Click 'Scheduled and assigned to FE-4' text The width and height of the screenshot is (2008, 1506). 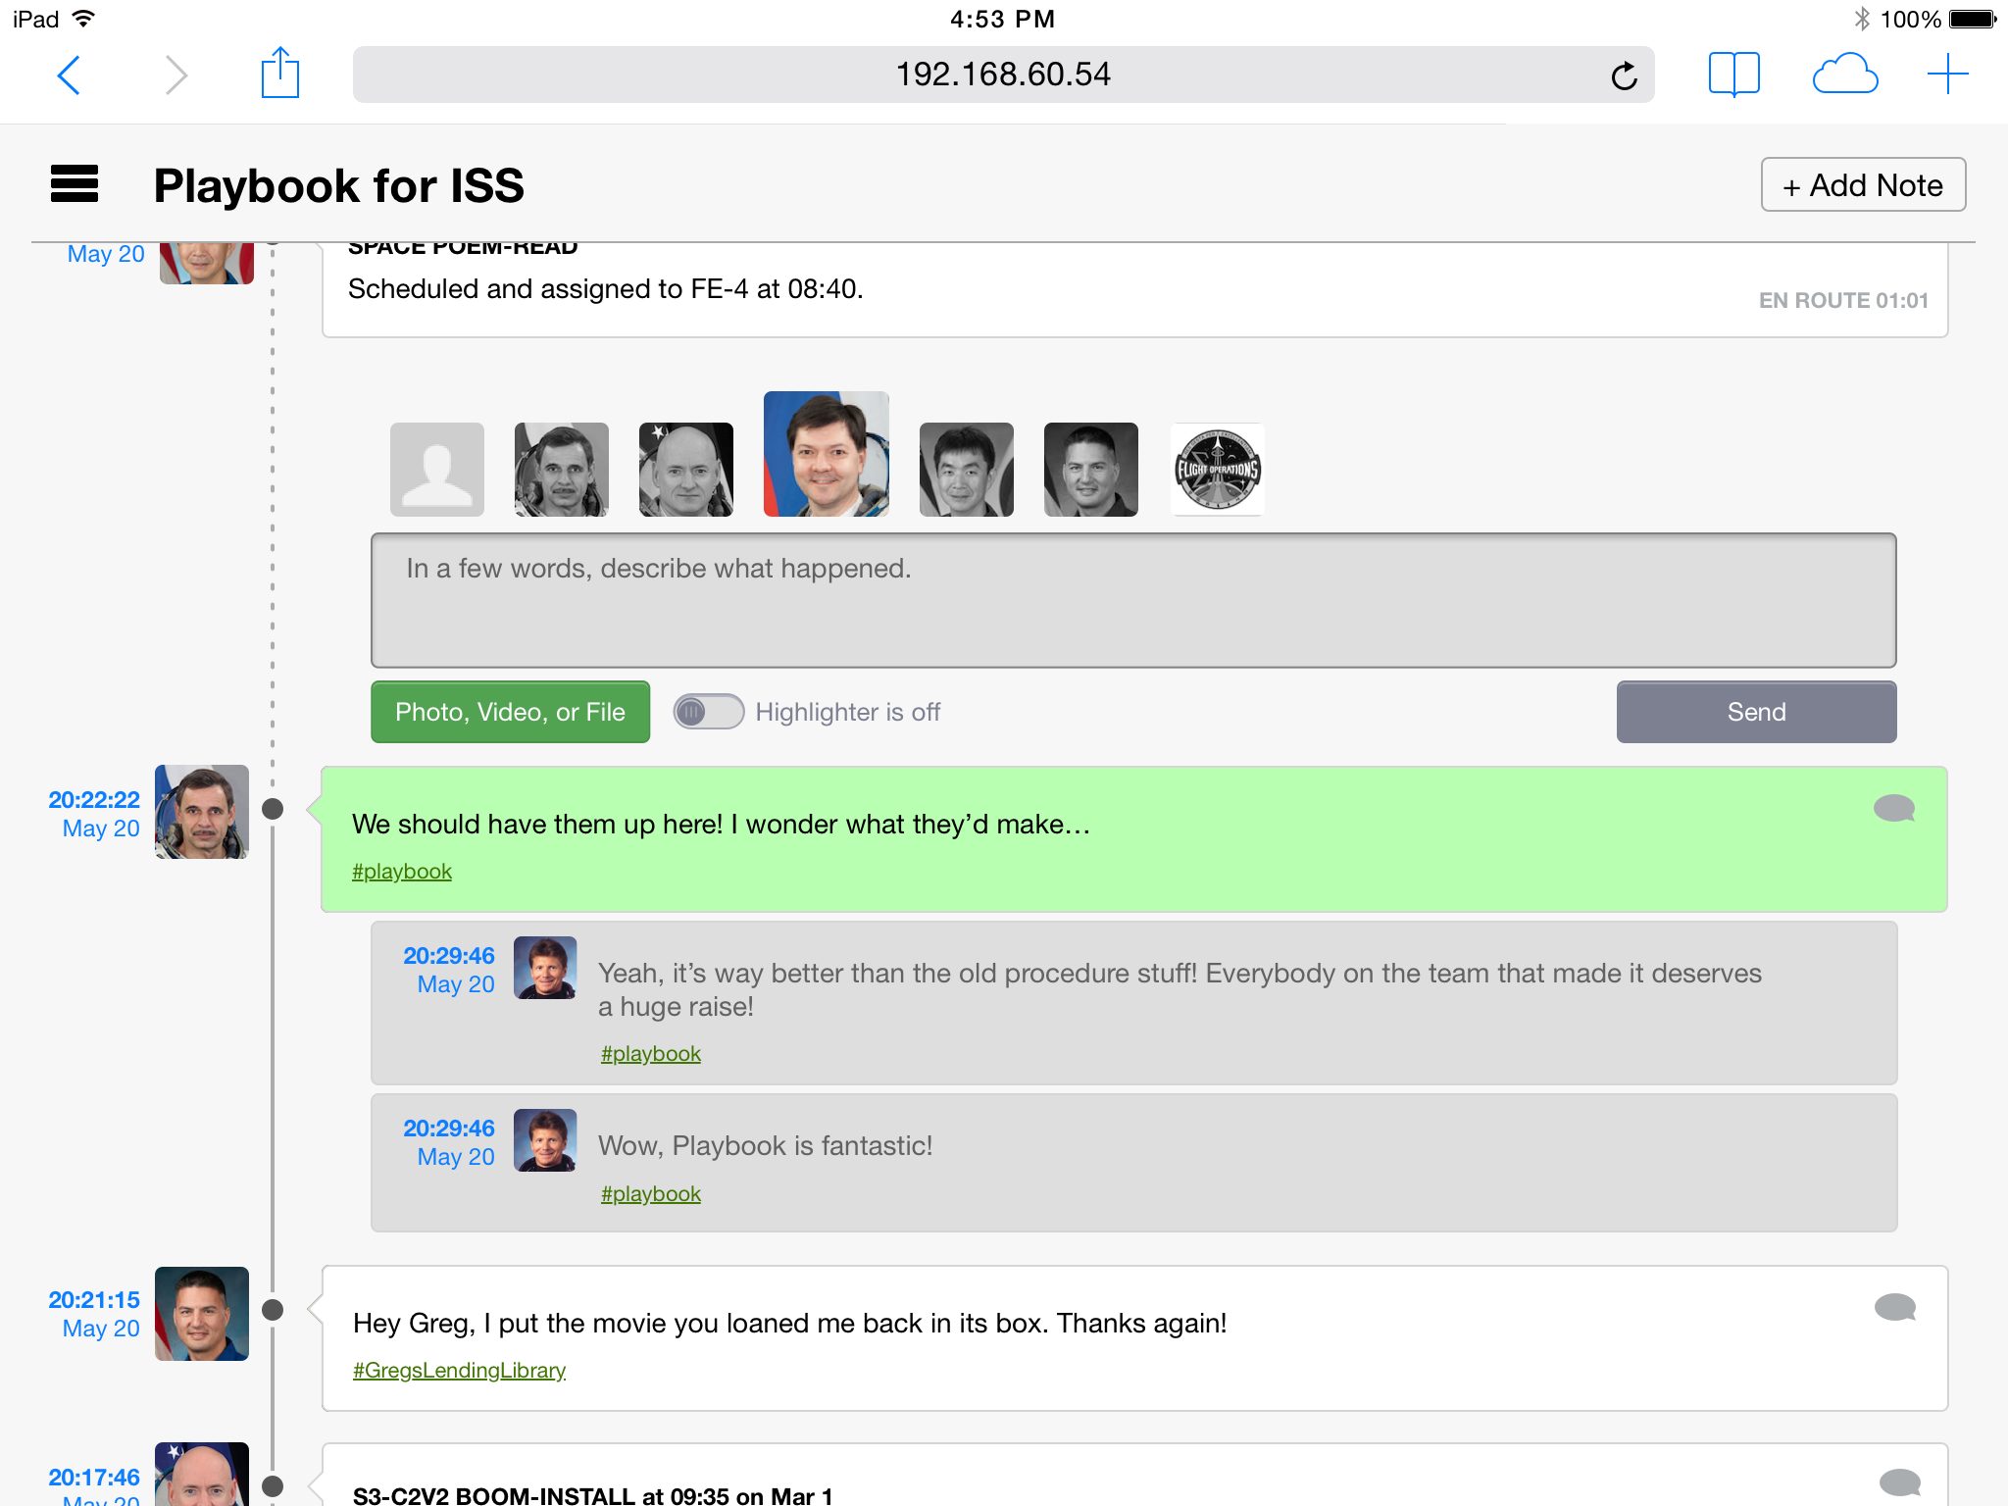pyautogui.click(x=605, y=288)
